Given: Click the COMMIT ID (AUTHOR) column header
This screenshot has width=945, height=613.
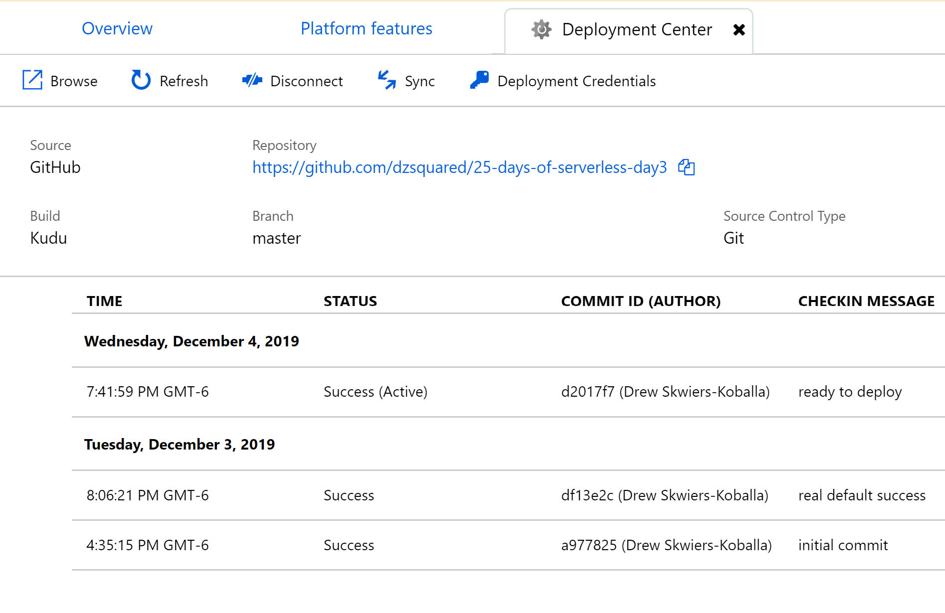Looking at the screenshot, I should (x=641, y=301).
